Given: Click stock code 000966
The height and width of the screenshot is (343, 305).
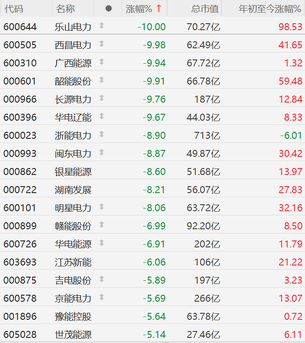Looking at the screenshot, I should (x=20, y=99).
